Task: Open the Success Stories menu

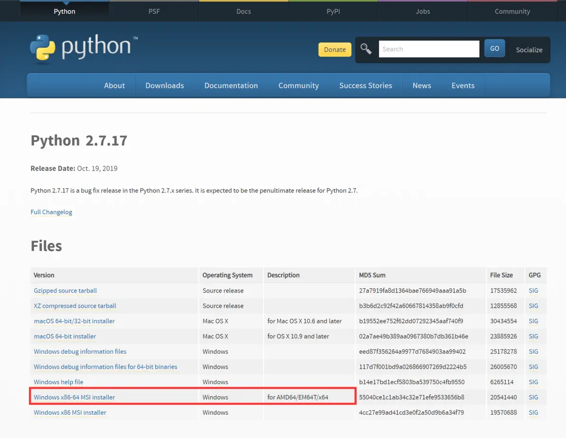Action: [x=365, y=86]
